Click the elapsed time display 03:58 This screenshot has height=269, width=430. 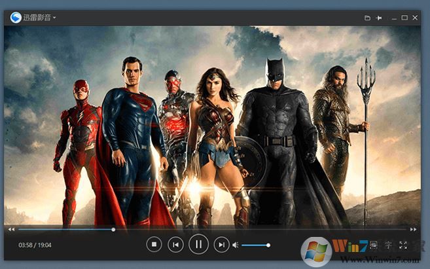click(x=26, y=245)
